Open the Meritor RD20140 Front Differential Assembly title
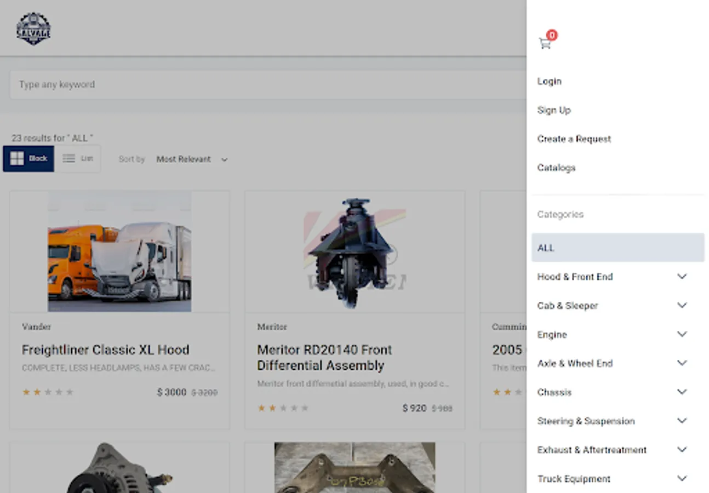709x493 pixels. pyautogui.click(x=325, y=358)
